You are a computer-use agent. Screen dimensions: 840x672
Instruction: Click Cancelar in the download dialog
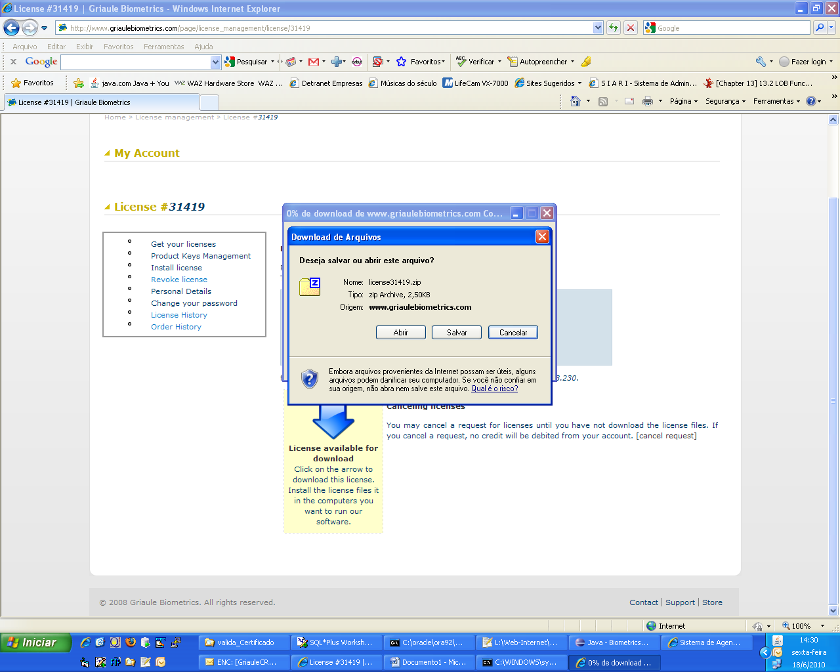[x=513, y=333]
